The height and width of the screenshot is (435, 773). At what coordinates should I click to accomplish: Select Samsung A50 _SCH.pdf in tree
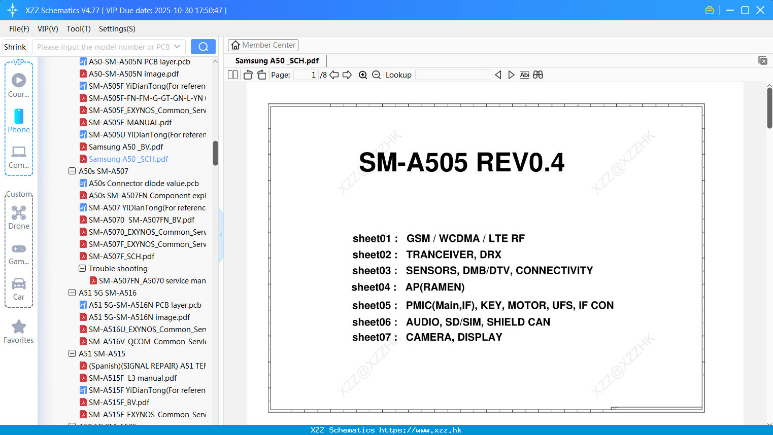tap(124, 159)
